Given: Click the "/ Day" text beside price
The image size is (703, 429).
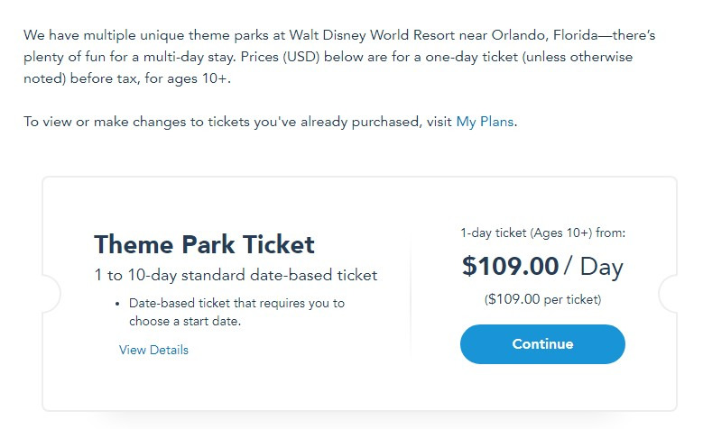Looking at the screenshot, I should coord(593,267).
